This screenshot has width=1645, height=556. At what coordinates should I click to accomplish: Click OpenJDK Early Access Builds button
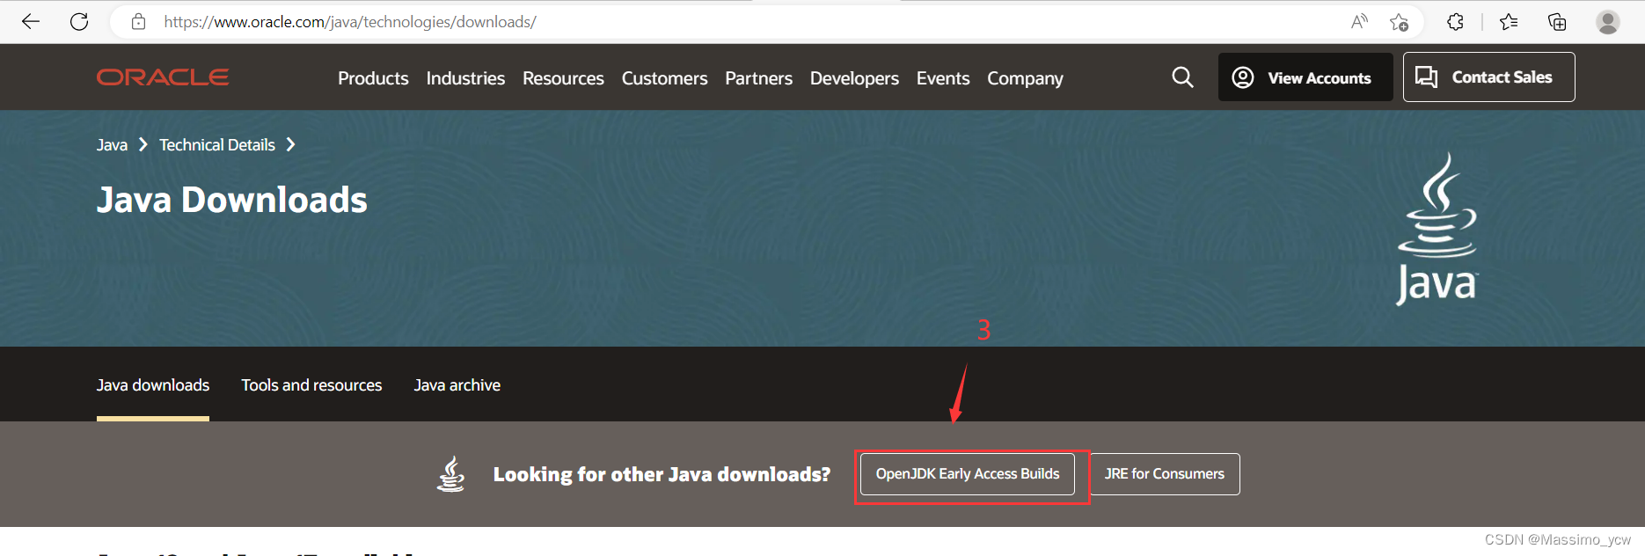point(968,474)
